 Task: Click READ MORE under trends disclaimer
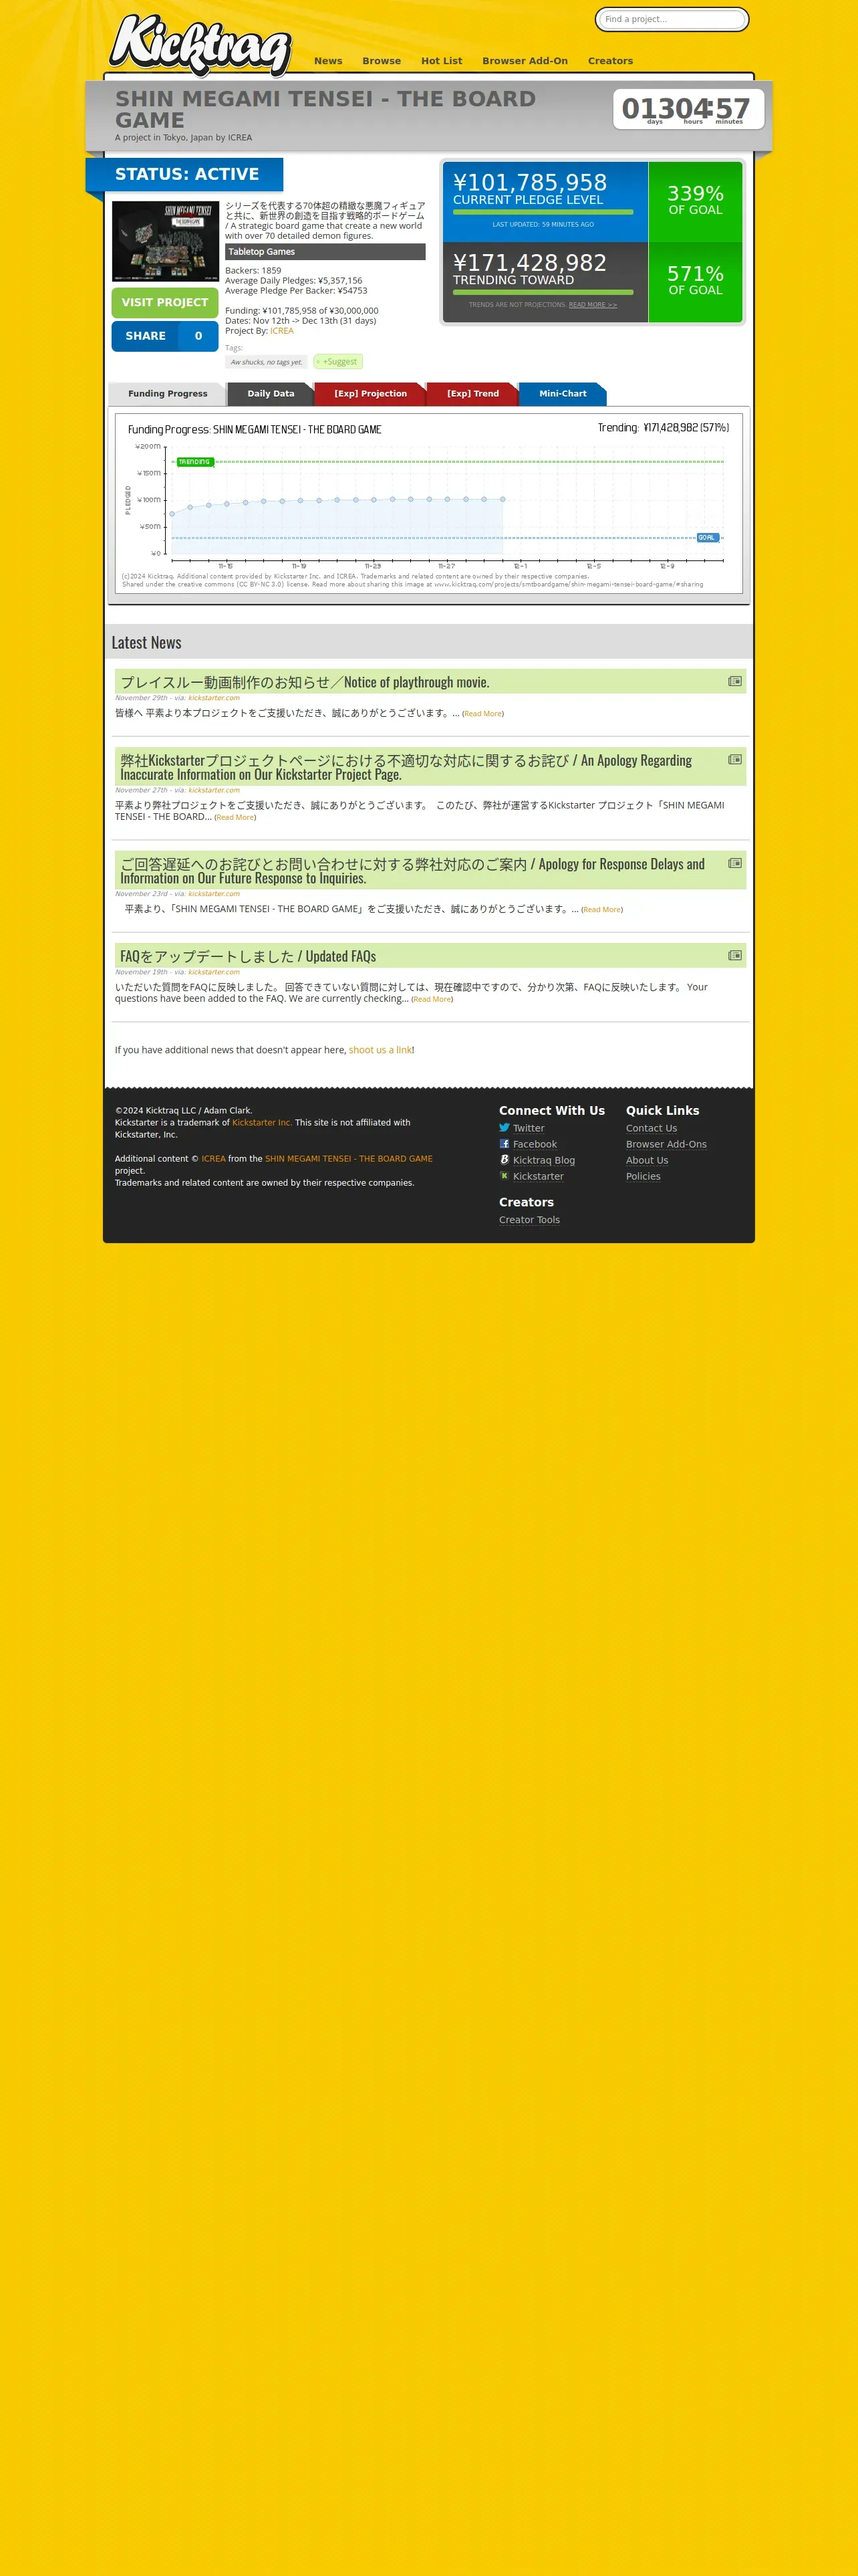pos(592,305)
